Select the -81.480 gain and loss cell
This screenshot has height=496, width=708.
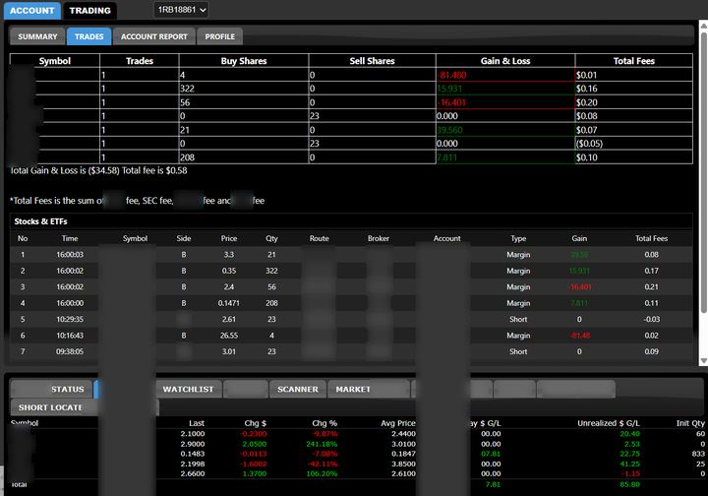(505, 75)
